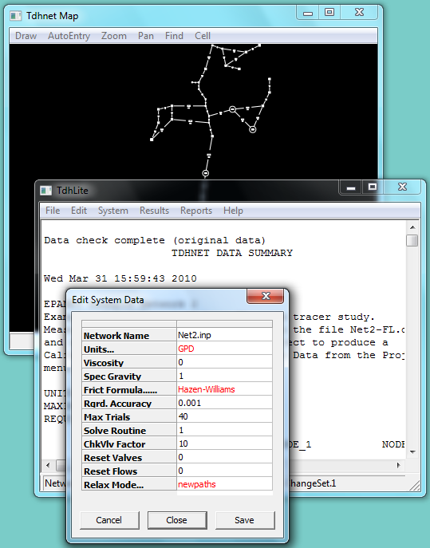Click the TdhLite title bar icon
This screenshot has height=548, width=430.
tap(45, 191)
